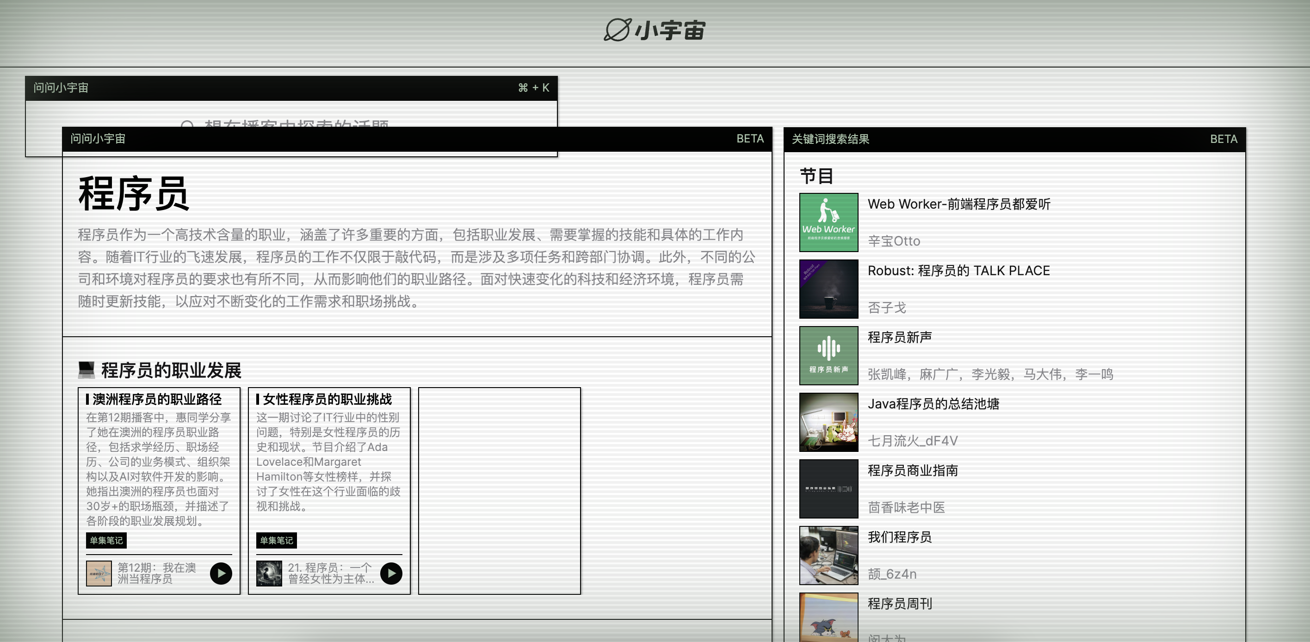Open 单集笔记 tag under 女性程序员 card
The height and width of the screenshot is (642, 1310).
point(276,540)
